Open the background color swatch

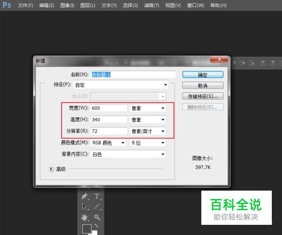click(95, 233)
